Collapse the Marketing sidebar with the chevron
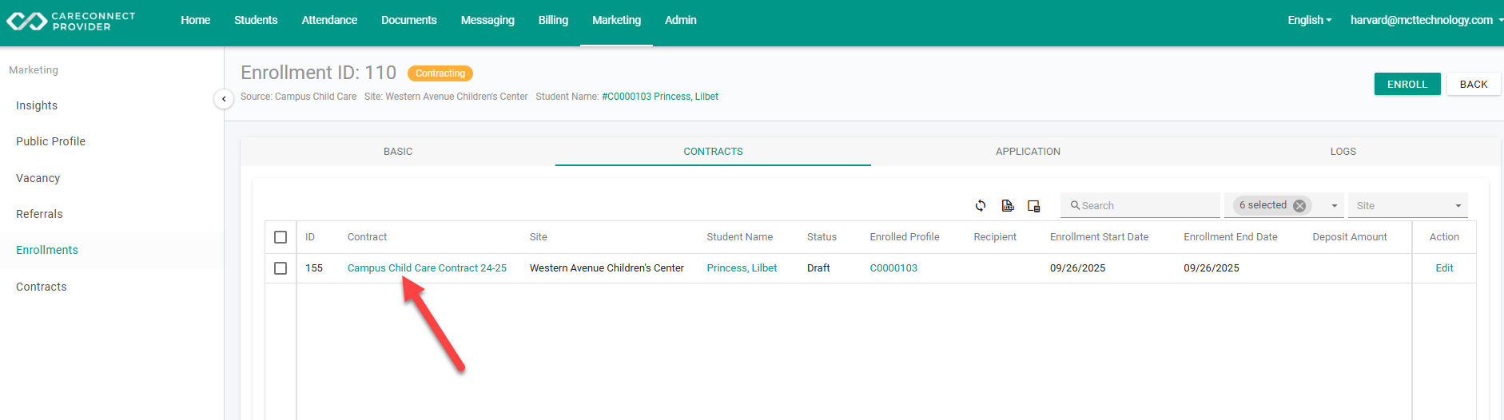This screenshot has height=420, width=1504. (224, 99)
